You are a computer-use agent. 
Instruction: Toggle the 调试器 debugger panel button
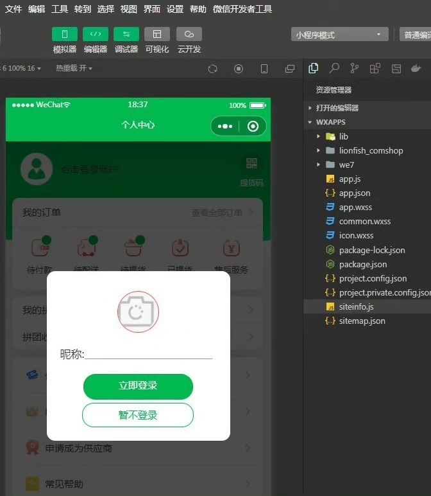(126, 34)
